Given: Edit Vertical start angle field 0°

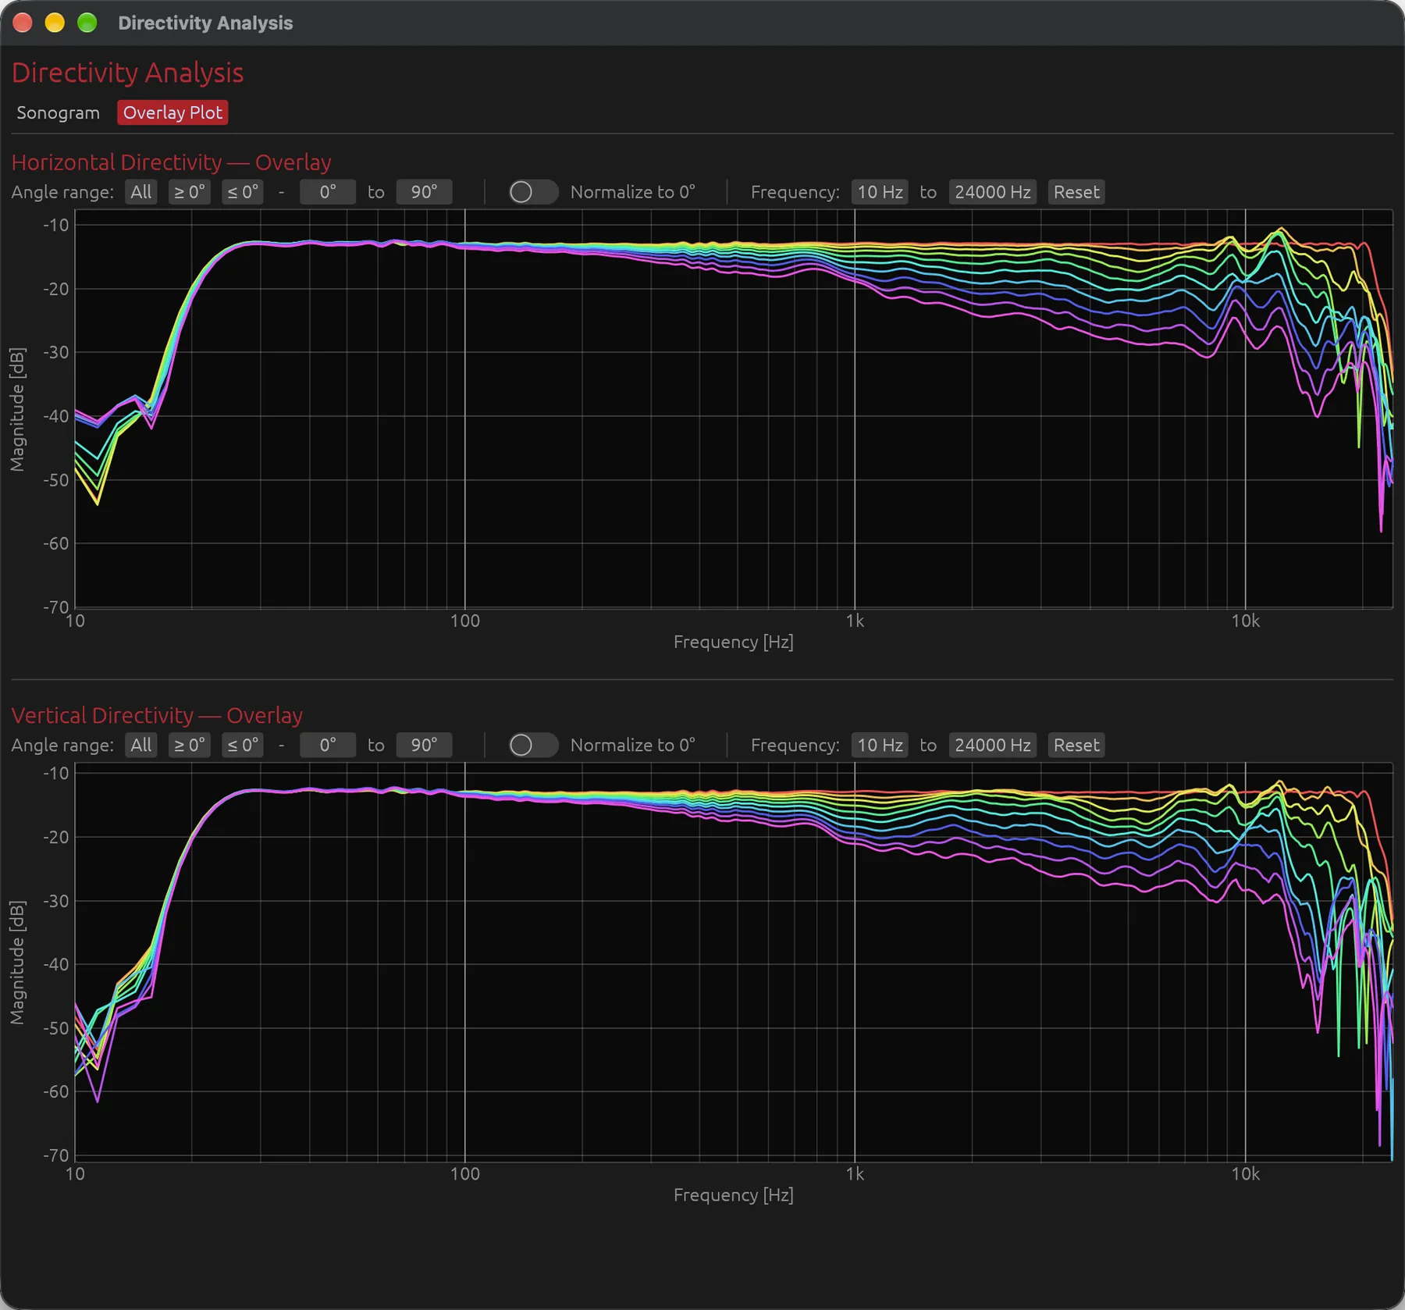Looking at the screenshot, I should (328, 745).
